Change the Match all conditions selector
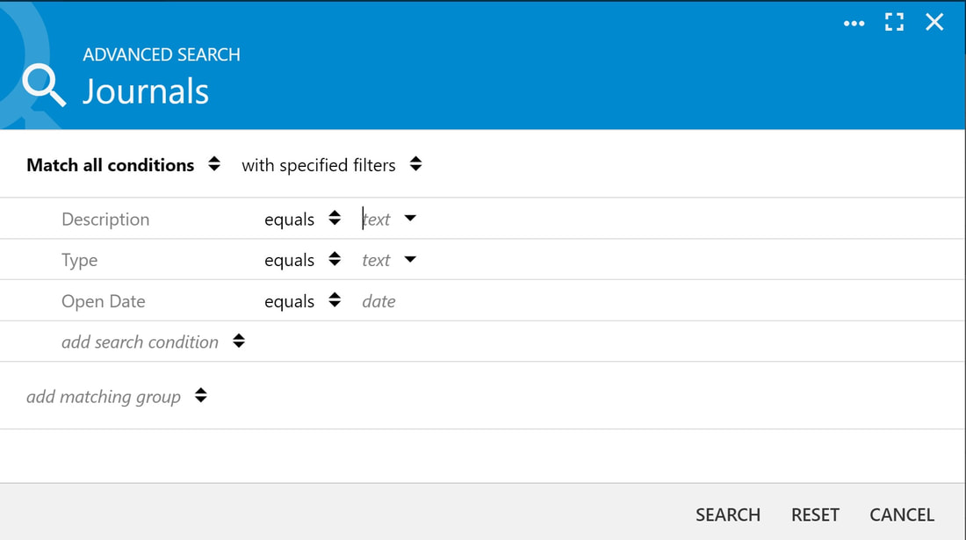966x540 pixels. tap(213, 164)
